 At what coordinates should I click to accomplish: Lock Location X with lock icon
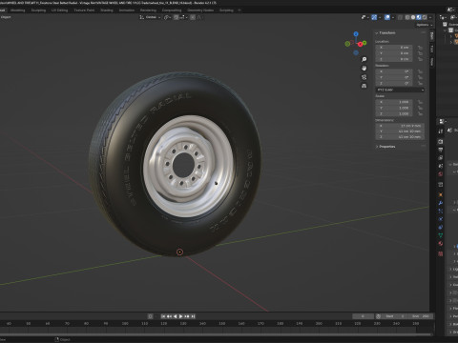coord(420,48)
